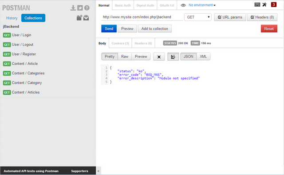Click the "REQ_MNS" error code value
The image size is (284, 175).
[x=153, y=75]
